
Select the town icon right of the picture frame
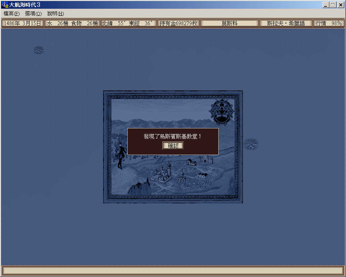tap(251, 144)
